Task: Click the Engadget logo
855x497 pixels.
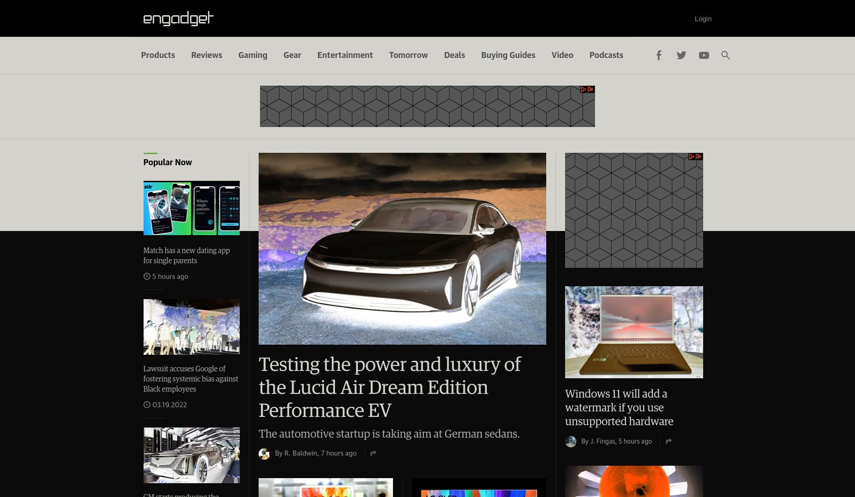Action: [x=179, y=18]
